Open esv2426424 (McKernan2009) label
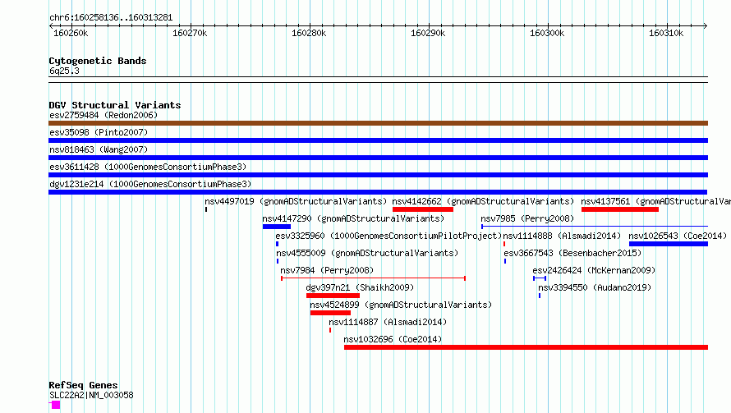The image size is (731, 413). pyautogui.click(x=594, y=270)
